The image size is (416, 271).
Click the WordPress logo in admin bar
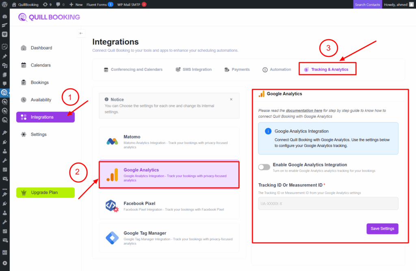(x=5, y=4)
